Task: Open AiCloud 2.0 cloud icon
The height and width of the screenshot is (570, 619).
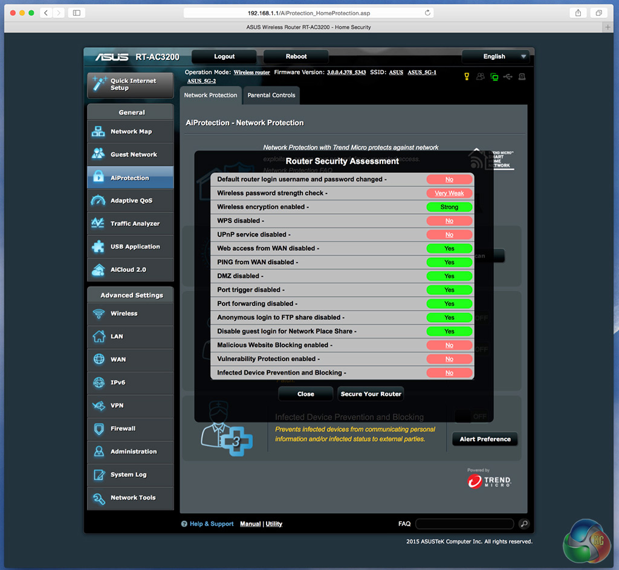Action: point(99,270)
